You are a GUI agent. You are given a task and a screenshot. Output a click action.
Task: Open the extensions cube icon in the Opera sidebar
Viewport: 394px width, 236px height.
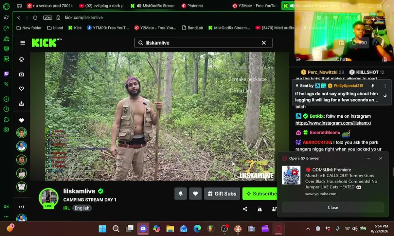click(6, 120)
